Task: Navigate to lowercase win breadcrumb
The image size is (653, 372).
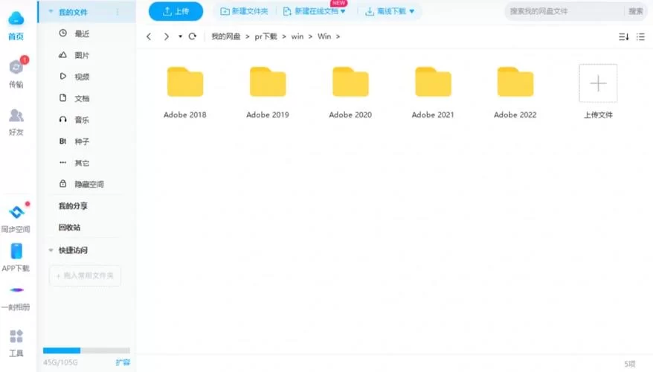Action: coord(297,36)
